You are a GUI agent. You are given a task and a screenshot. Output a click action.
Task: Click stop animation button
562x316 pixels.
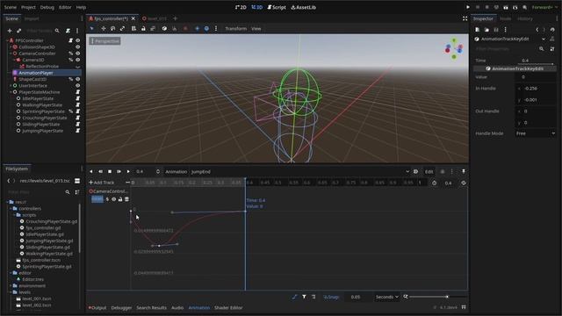pos(110,172)
